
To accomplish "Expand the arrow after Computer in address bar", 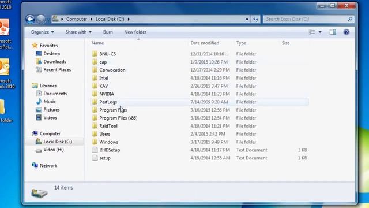I will (91, 19).
